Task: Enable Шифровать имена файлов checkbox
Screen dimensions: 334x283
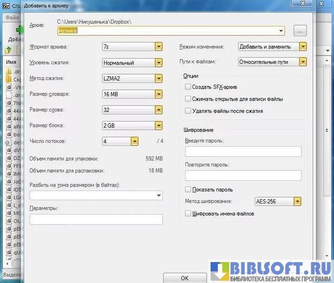Action: [188, 214]
